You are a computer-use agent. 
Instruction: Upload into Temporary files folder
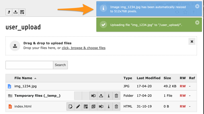tap(101, 96)
